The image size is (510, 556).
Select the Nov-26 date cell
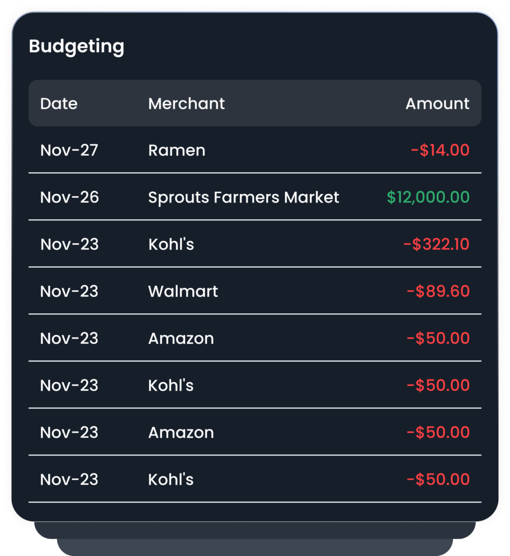point(70,198)
